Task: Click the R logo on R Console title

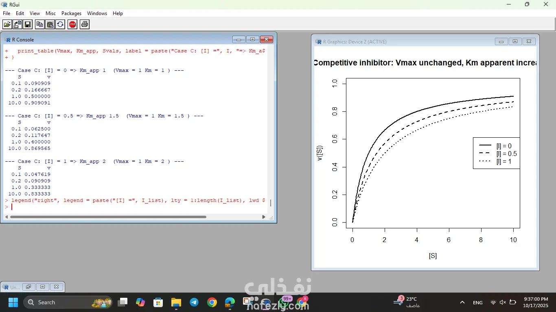Action: 7,39
